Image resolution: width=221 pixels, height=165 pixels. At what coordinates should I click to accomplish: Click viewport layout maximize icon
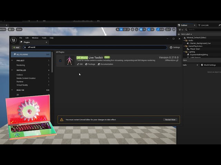[x=174, y=30]
